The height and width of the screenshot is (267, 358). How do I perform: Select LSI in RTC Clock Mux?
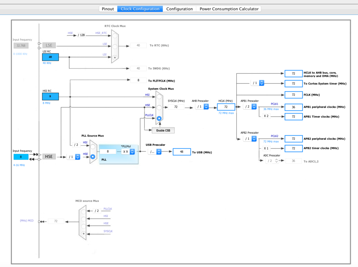(x=115, y=57)
